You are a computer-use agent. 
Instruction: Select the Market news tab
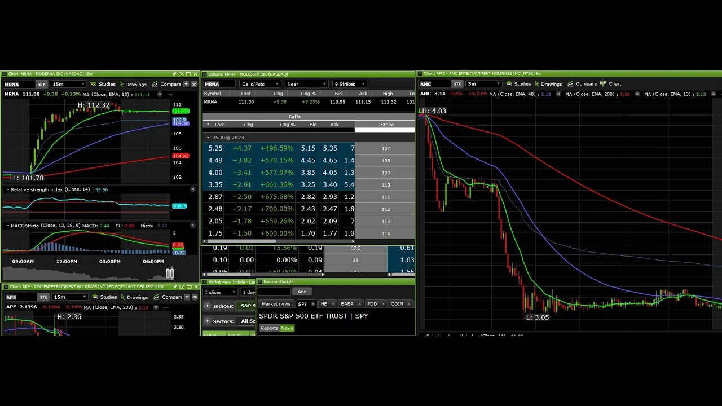pos(276,304)
